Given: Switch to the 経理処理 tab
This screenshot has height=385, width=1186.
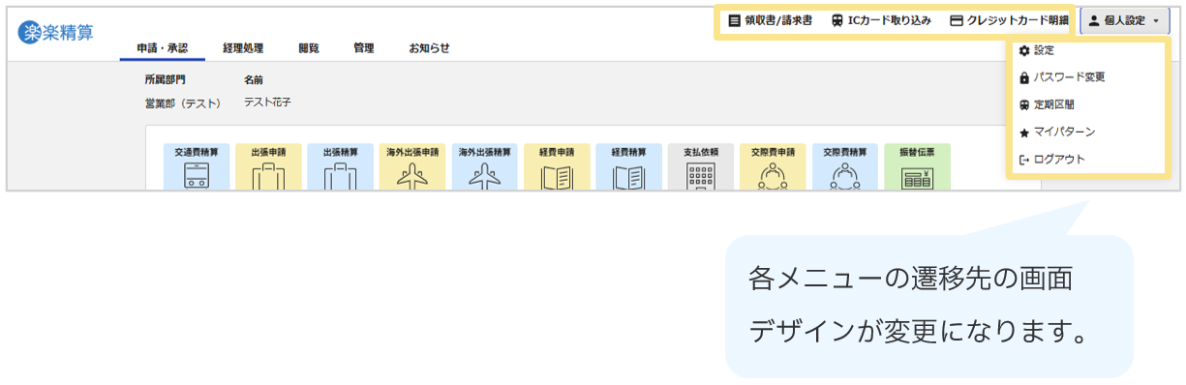Looking at the screenshot, I should [242, 47].
